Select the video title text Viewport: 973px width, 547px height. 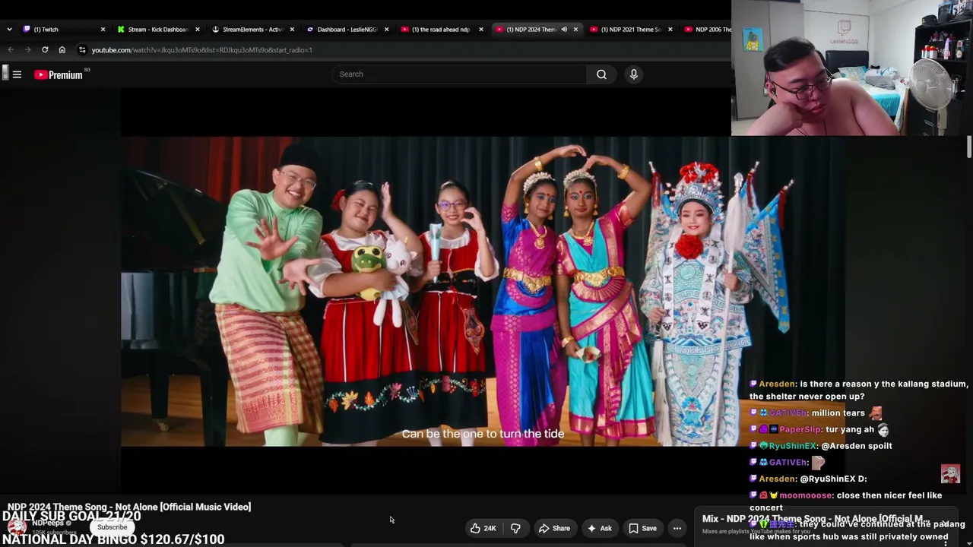pyautogui.click(x=129, y=507)
